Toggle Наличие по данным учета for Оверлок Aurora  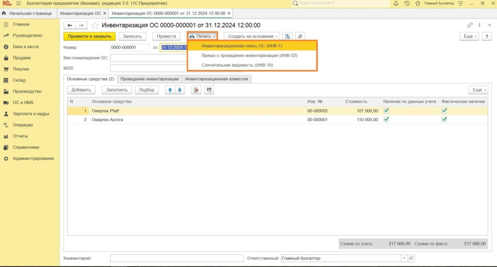(386, 120)
